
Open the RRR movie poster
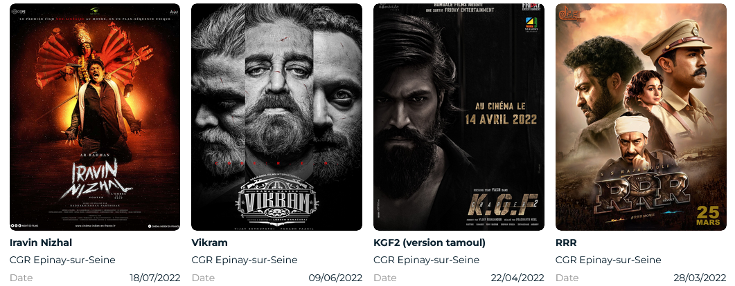point(641,117)
